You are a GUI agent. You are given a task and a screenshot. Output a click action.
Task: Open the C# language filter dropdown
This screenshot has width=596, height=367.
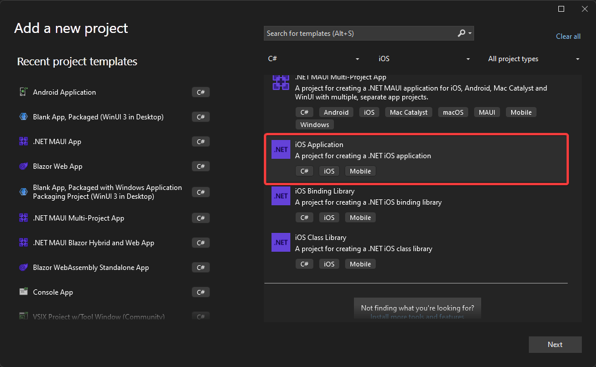(313, 59)
